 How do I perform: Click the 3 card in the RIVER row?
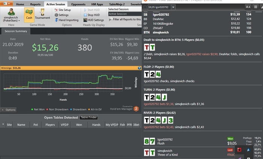tap(171, 120)
